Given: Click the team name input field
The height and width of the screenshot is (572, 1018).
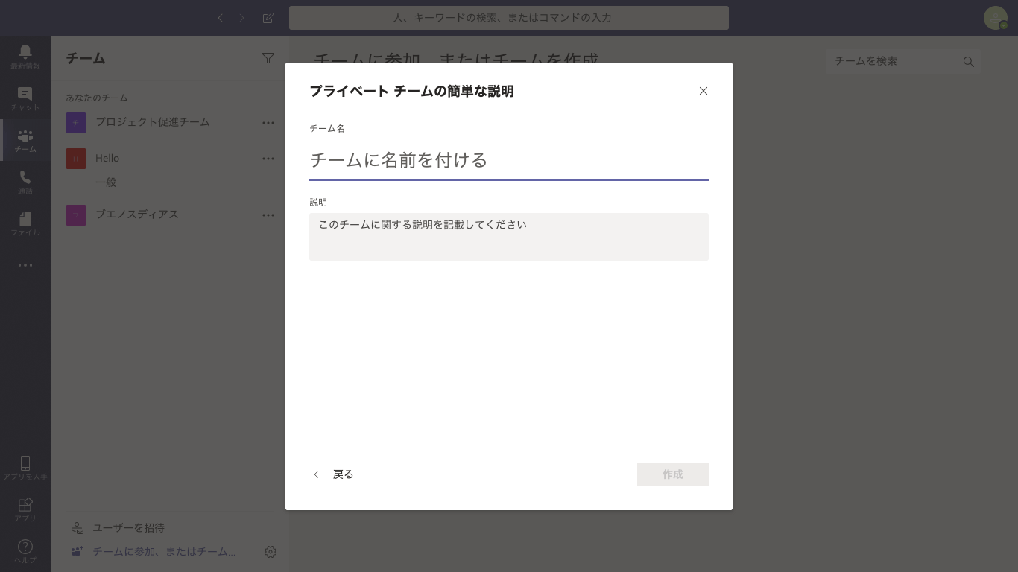Looking at the screenshot, I should pos(508,160).
